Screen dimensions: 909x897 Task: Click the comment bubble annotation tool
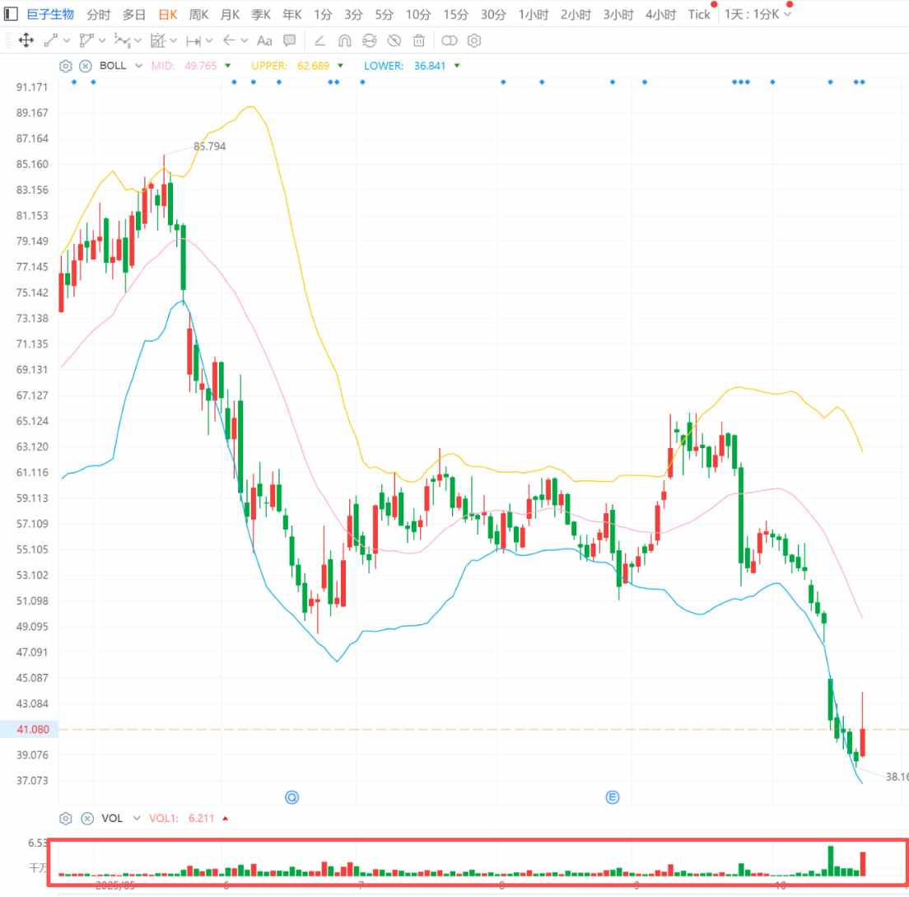pyautogui.click(x=290, y=40)
